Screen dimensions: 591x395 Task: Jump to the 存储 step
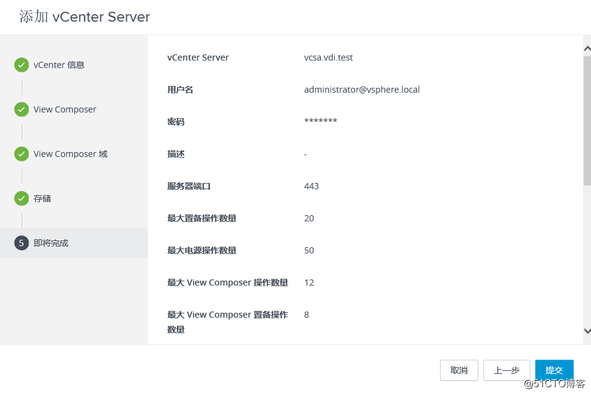pyautogui.click(x=42, y=198)
